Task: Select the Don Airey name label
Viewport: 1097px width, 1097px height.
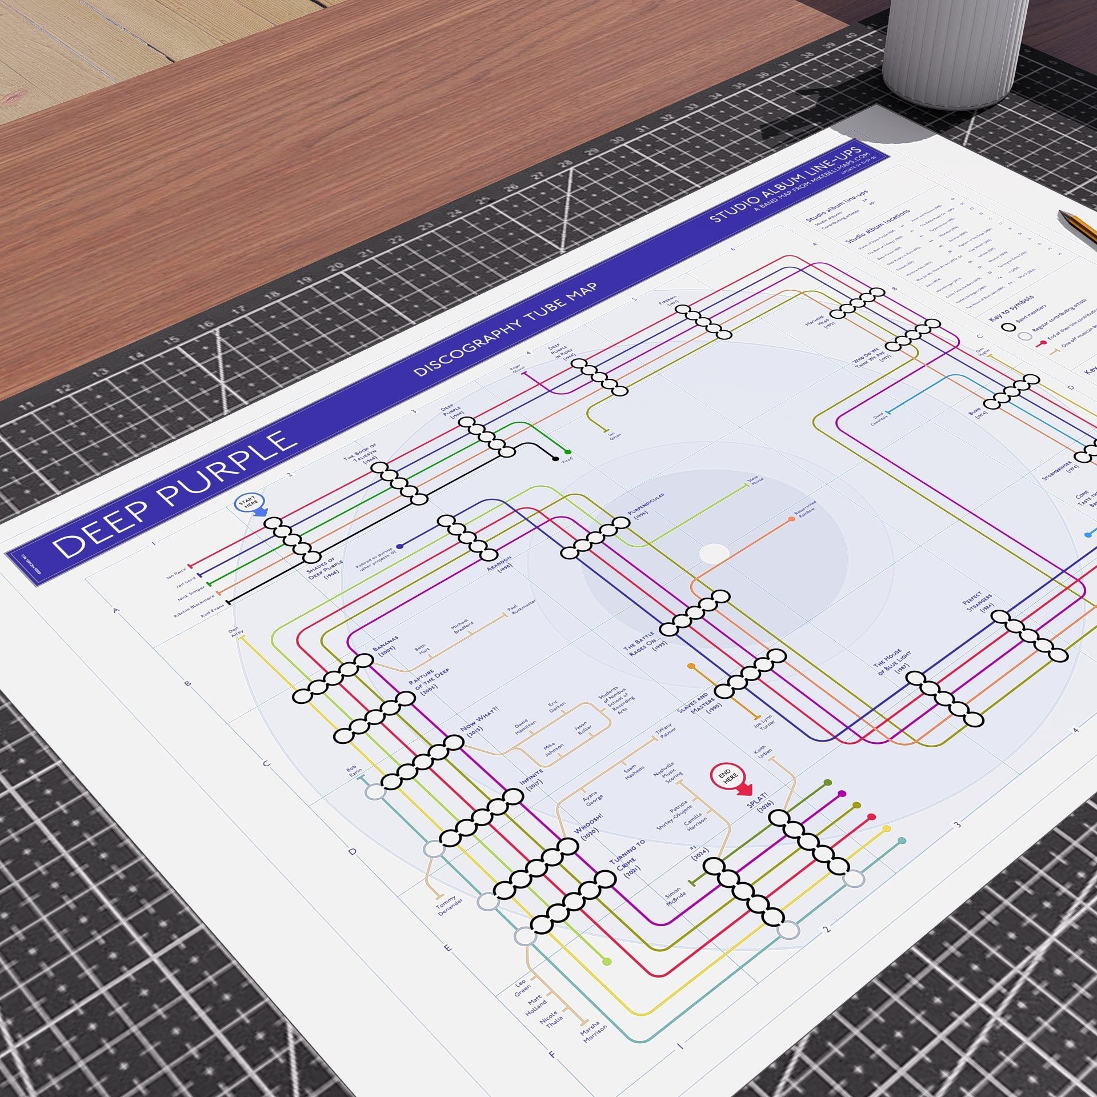Action: tap(236, 633)
